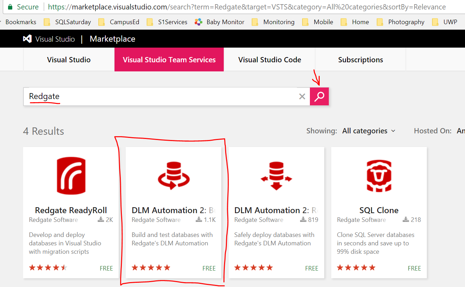The height and width of the screenshot is (287, 465).
Task: Open the Monitoring bookmark folder
Action: tap(273, 22)
